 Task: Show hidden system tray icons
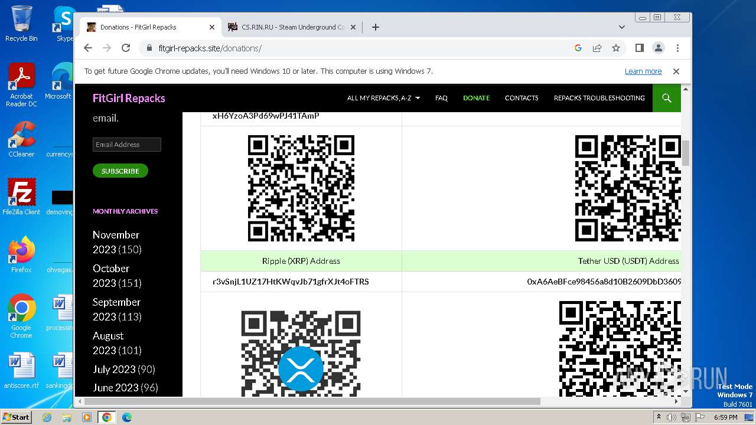(x=659, y=417)
